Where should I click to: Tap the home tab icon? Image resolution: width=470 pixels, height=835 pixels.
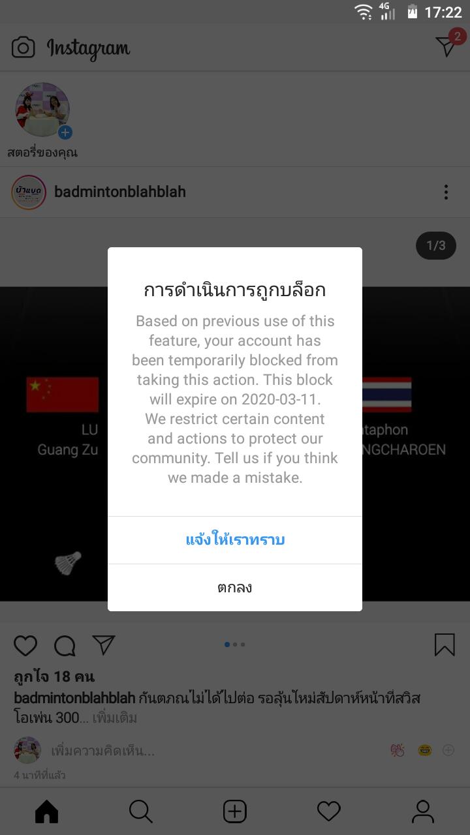click(x=46, y=812)
